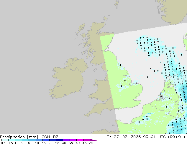Click the legend value "25"

click(57, 143)
